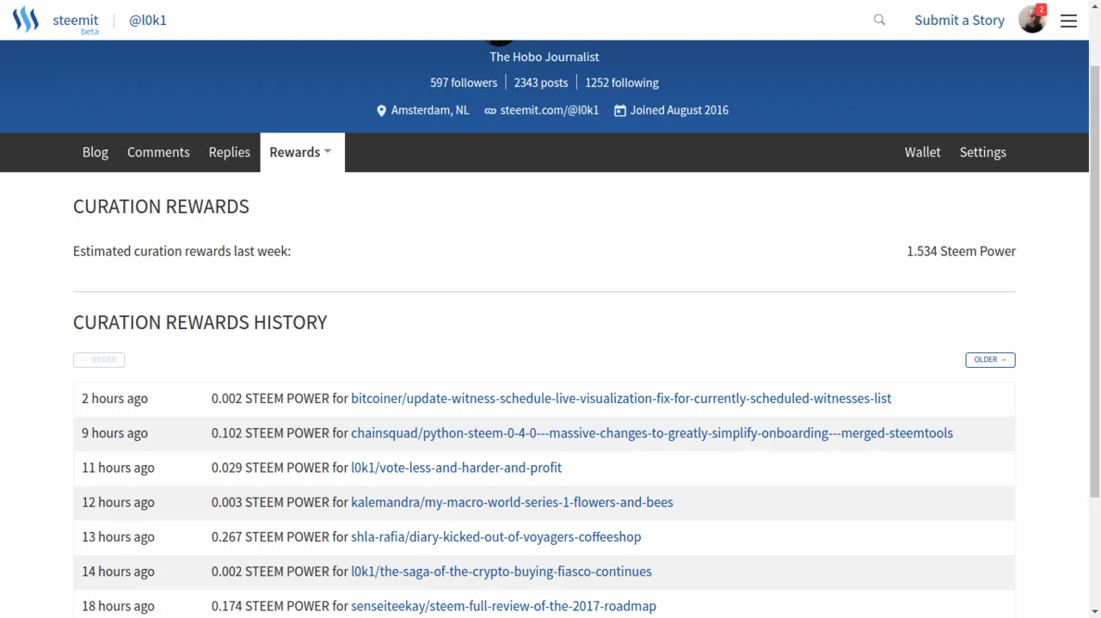Screen dimensions: 1101x618
Task: Open senseiteekay steem-full-review roadmap link
Action: coord(503,606)
